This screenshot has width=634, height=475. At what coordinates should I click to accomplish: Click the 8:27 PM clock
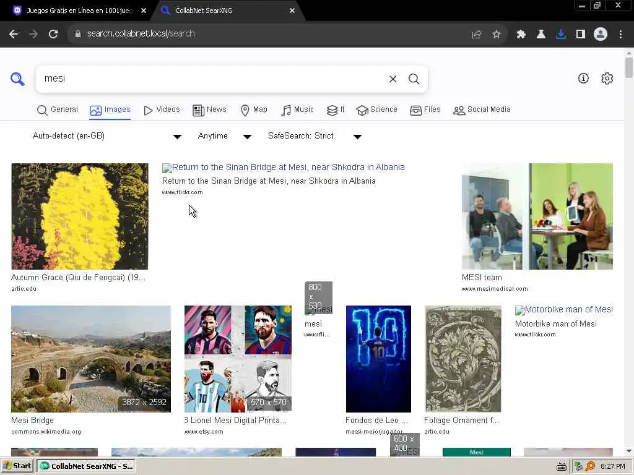tap(612, 466)
